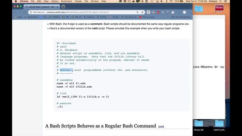This screenshot has width=242, height=136.
Task: Click the 'nasm -f elf $1.asm' line
Action: [71, 83]
